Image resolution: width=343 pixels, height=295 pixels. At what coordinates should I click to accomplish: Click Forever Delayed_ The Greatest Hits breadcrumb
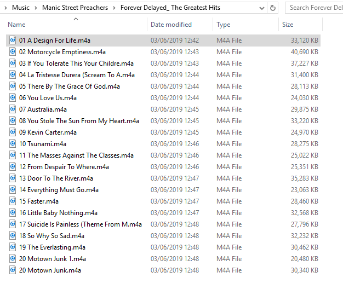point(170,8)
